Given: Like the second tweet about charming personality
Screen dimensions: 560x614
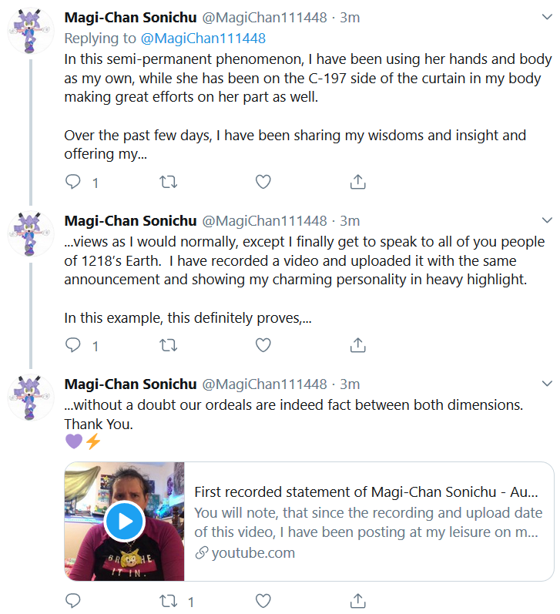Looking at the screenshot, I should (263, 345).
